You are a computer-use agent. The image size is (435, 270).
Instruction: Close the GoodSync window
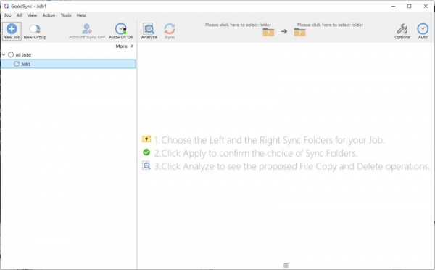pyautogui.click(x=426, y=6)
